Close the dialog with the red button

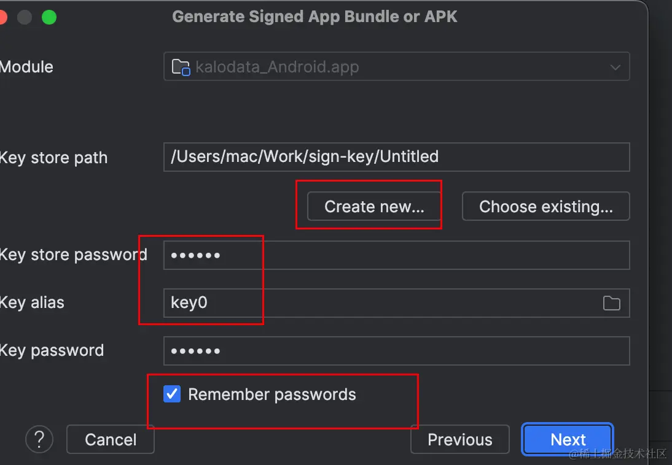pos(2,17)
